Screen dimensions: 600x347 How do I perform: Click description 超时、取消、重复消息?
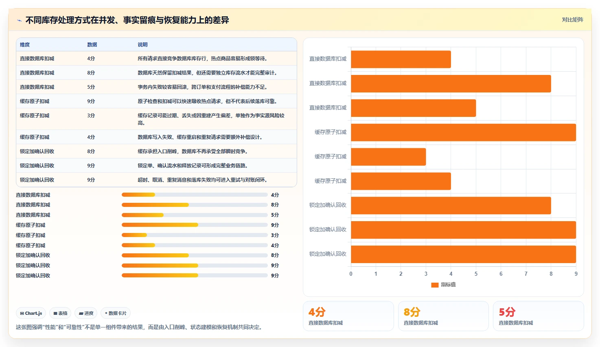pyautogui.click(x=202, y=180)
